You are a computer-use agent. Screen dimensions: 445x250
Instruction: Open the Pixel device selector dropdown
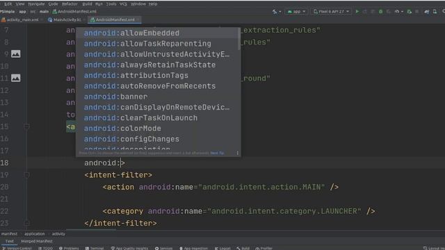pyautogui.click(x=331, y=12)
